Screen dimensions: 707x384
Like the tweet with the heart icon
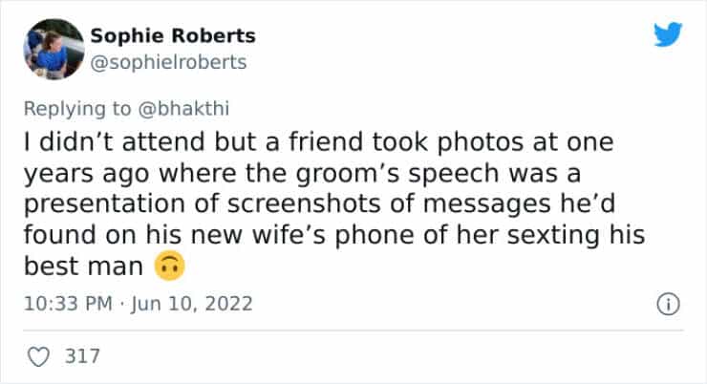click(39, 357)
